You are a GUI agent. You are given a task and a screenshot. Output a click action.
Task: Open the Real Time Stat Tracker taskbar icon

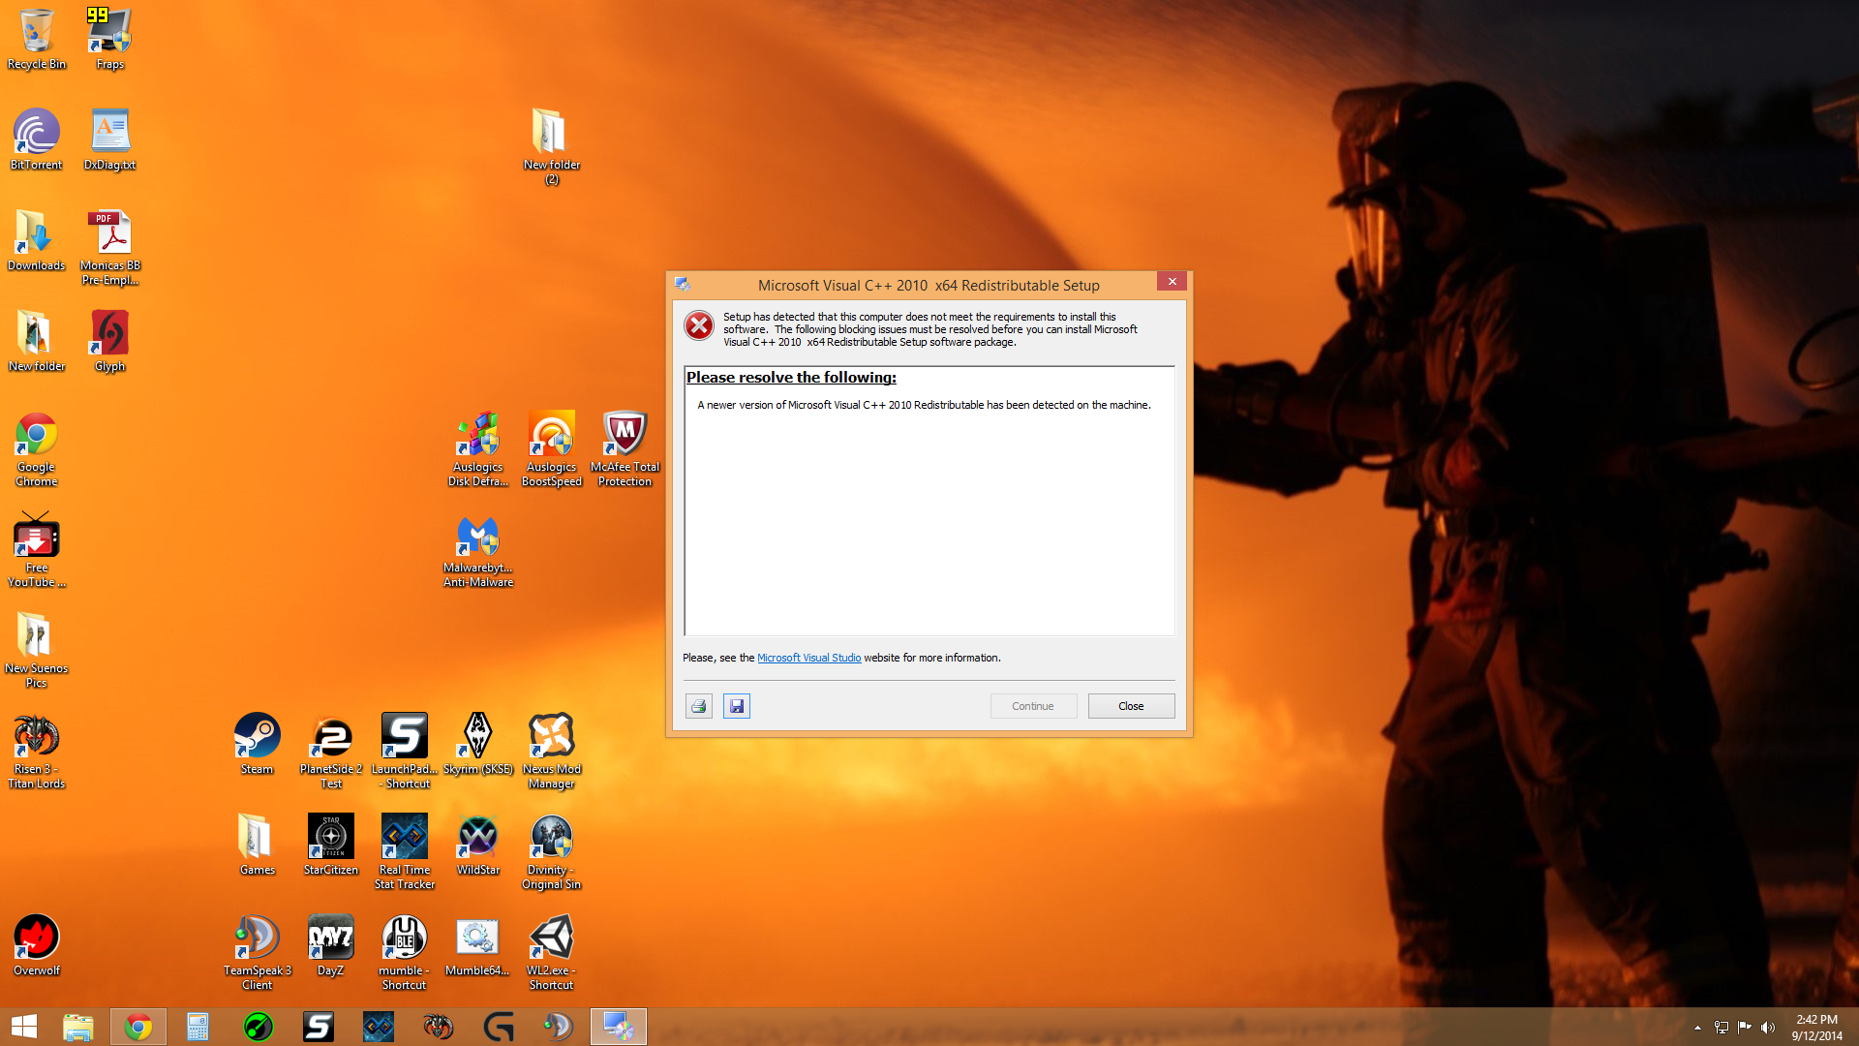click(x=379, y=1027)
